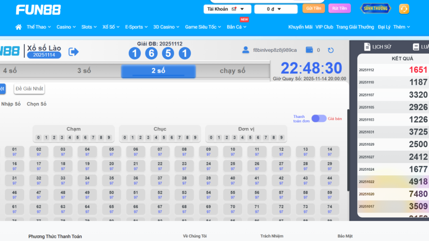The height and width of the screenshot is (241, 429).
Task: Switch to the 3 số tab
Action: point(84,71)
